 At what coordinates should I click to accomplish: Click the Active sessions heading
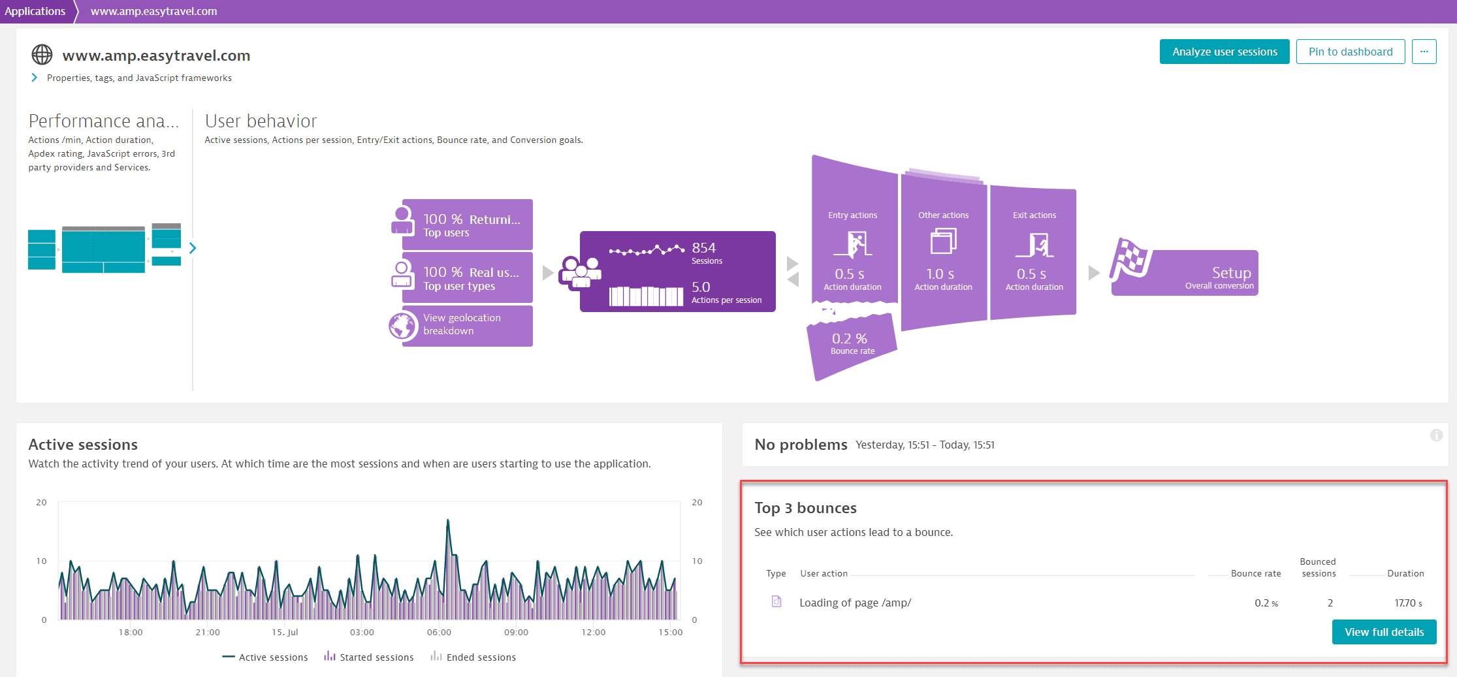click(x=83, y=445)
